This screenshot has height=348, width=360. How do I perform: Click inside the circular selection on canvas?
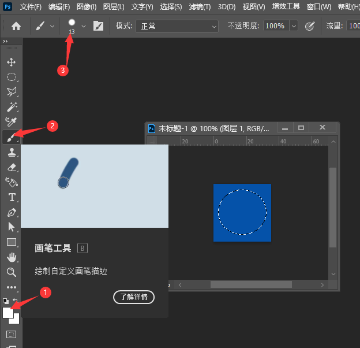tap(242, 212)
